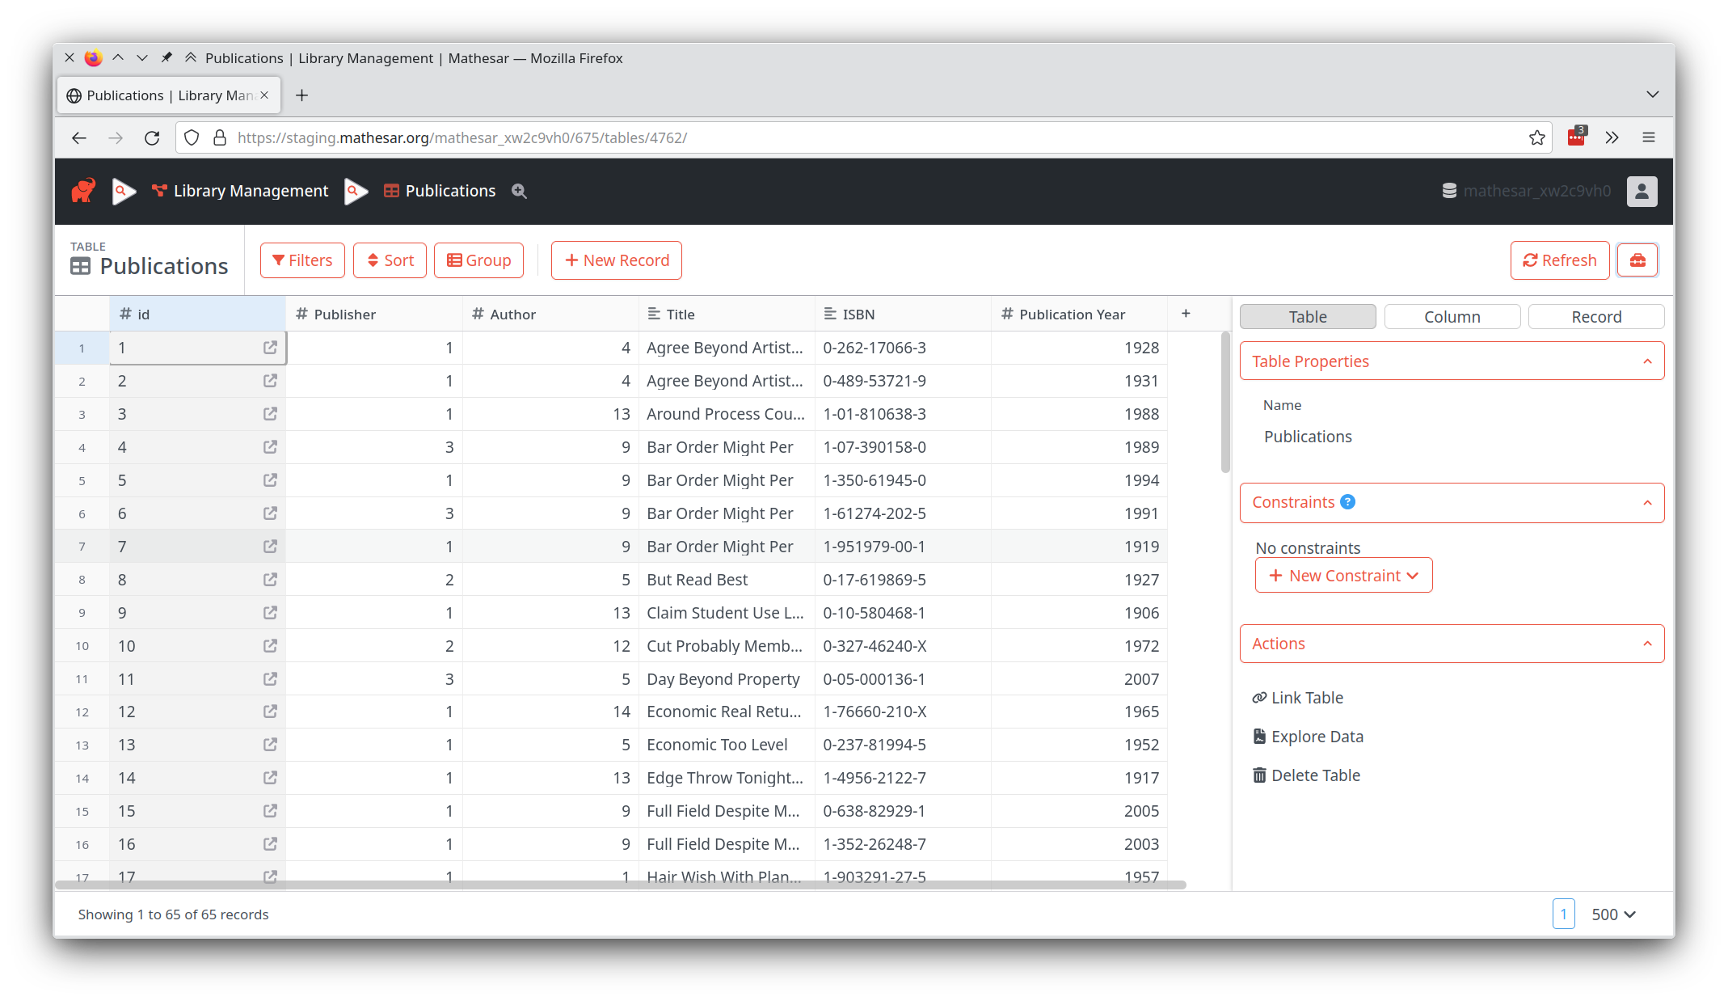Image resolution: width=1728 pixels, height=1001 pixels.
Task: Click the mathesar_xw2c9vh0 database icon
Action: click(x=1449, y=191)
